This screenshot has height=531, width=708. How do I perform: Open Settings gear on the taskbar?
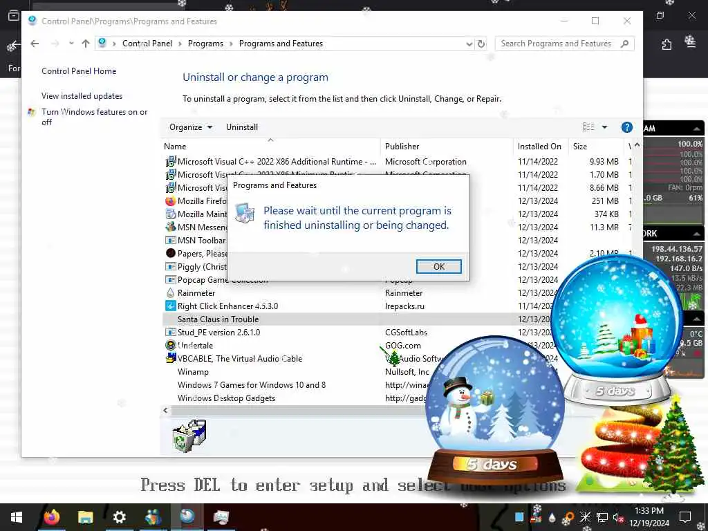click(x=119, y=517)
